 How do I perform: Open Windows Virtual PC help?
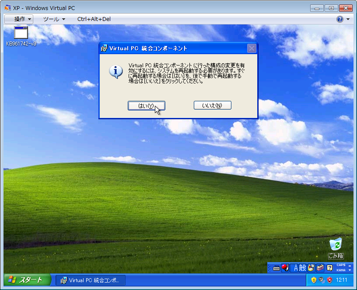339,19
